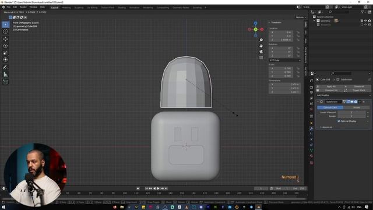Switch to the Sculpting workspace tab

pyautogui.click(x=79, y=8)
